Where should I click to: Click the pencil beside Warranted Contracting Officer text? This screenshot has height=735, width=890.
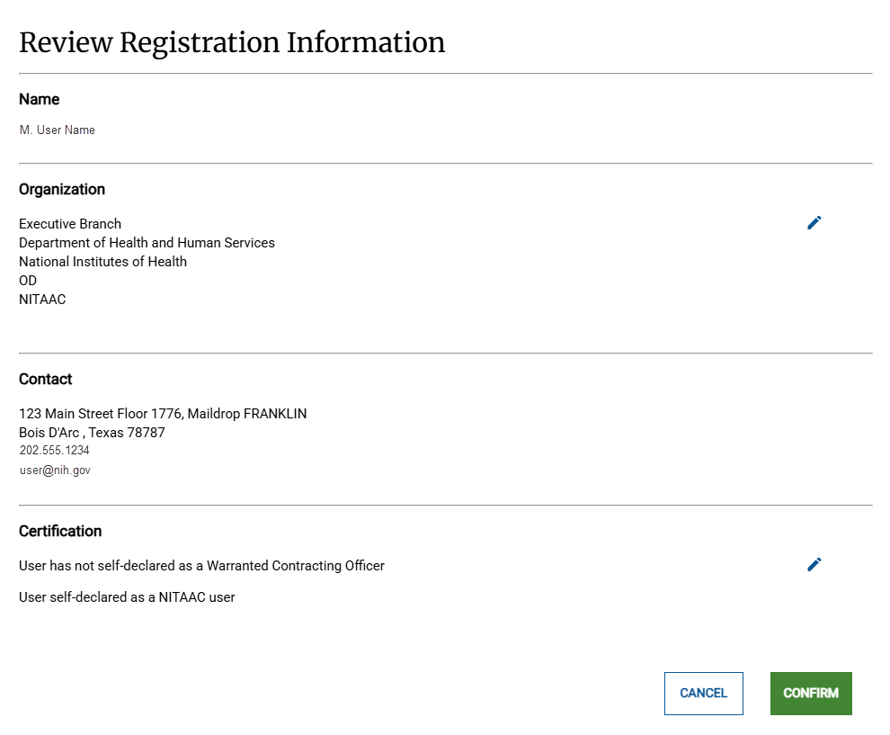(814, 564)
